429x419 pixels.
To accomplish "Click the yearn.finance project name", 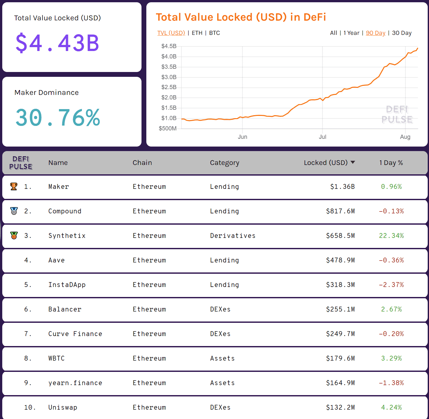I will click(75, 383).
